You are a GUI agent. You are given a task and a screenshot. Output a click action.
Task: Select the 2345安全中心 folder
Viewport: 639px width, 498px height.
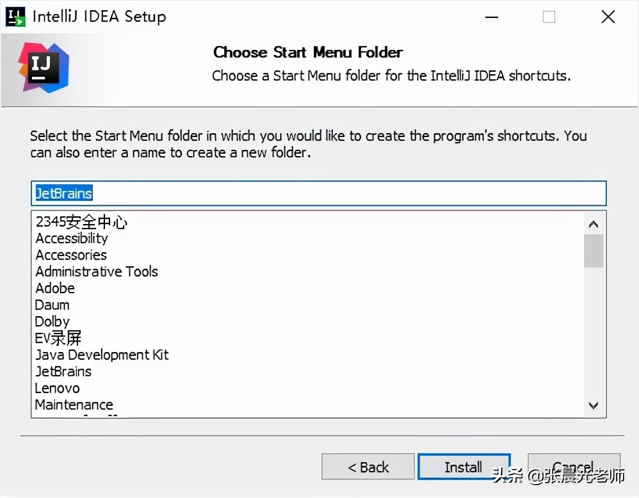pyautogui.click(x=81, y=222)
